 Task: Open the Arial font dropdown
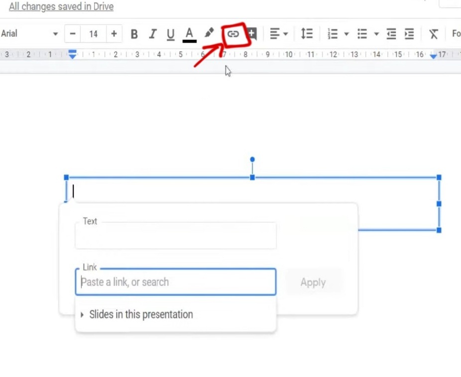[29, 33]
